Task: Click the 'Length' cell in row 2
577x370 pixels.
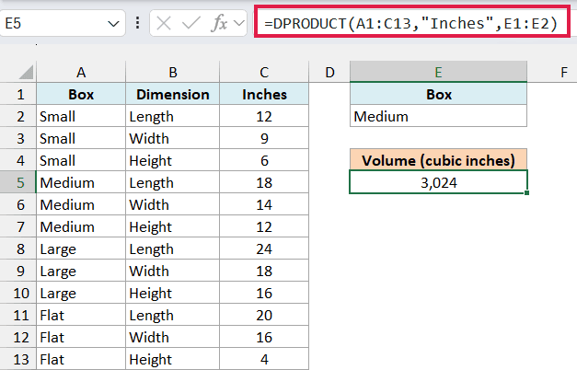Action: 173,116
